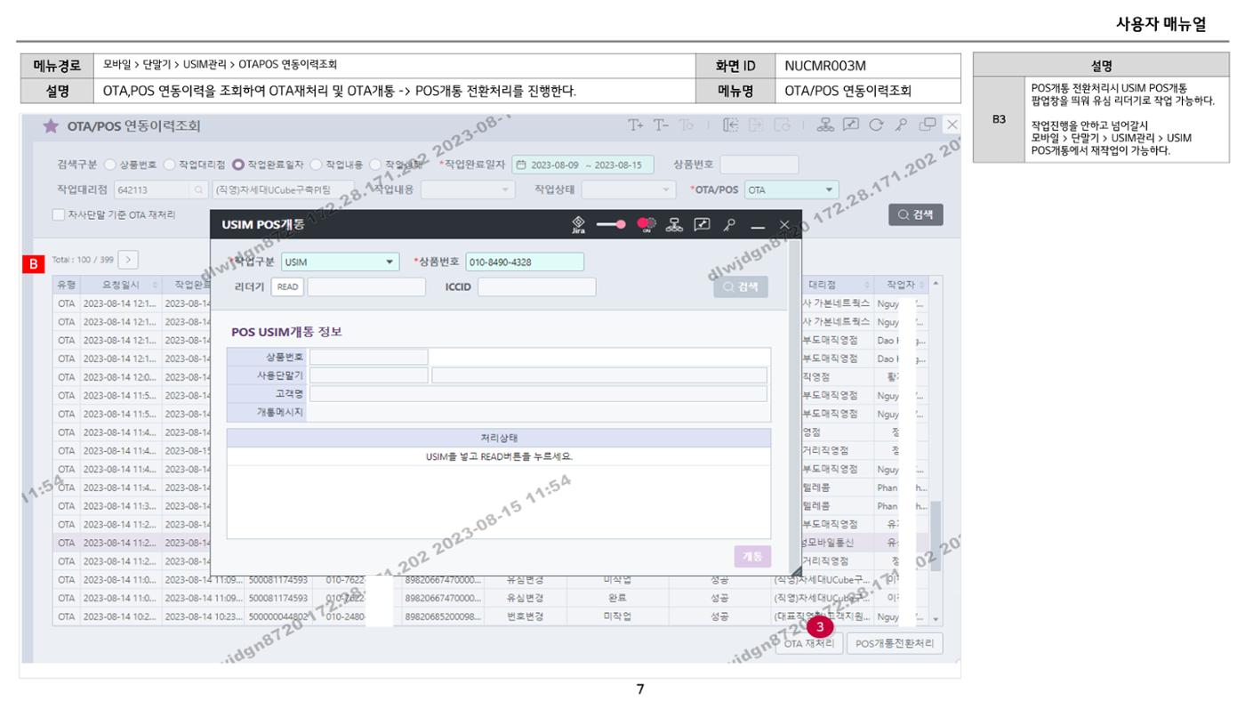Image resolution: width=1245 pixels, height=701 pixels.
Task: Click the 고객명 field in POS USIM개통 정보
Action: click(538, 393)
